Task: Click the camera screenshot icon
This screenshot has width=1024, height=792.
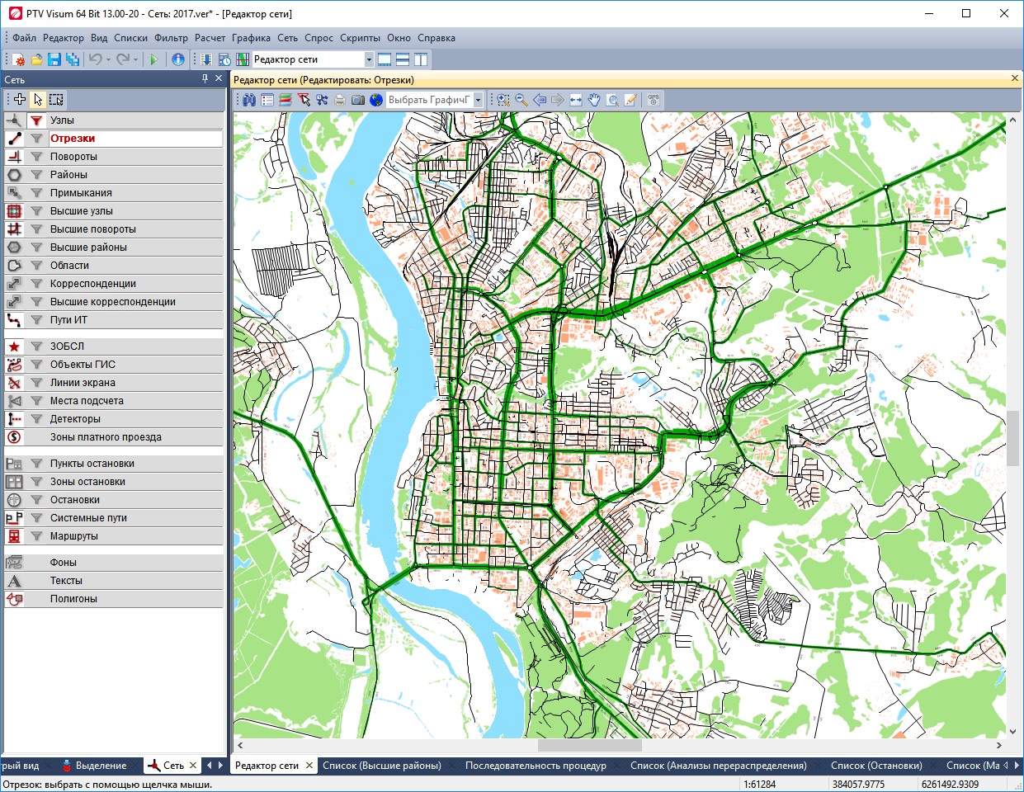Action: [x=357, y=100]
